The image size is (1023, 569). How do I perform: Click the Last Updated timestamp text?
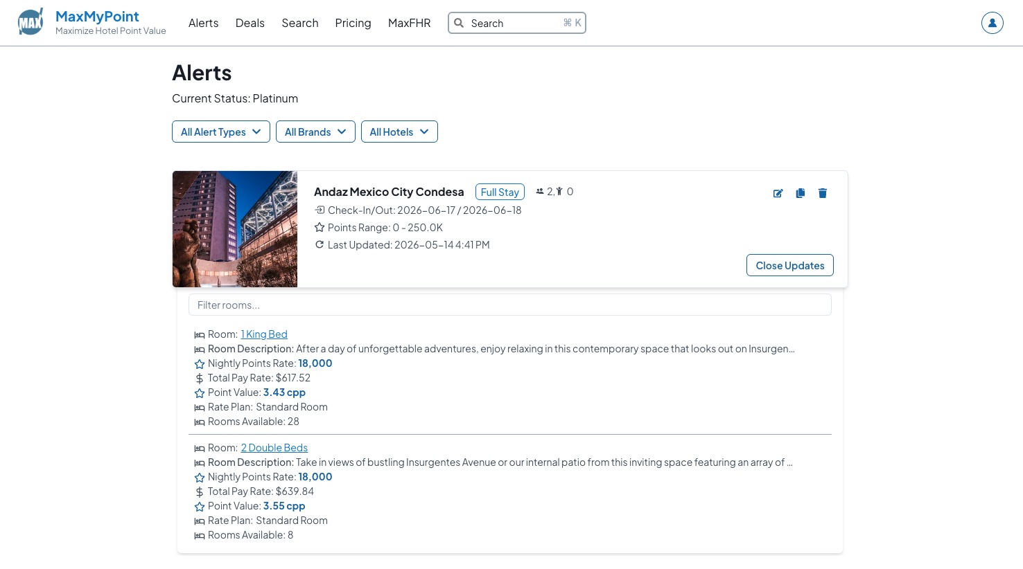(409, 245)
